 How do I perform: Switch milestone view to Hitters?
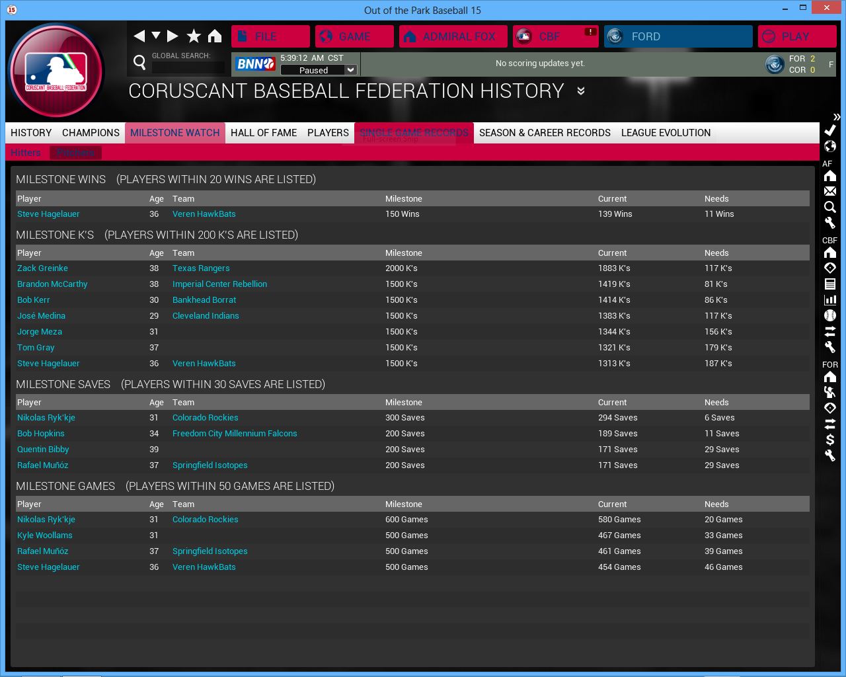[26, 153]
